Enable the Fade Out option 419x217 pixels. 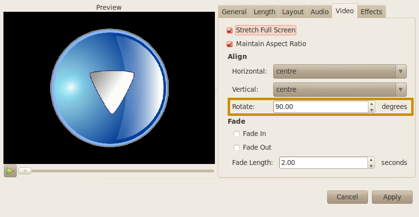(x=236, y=147)
